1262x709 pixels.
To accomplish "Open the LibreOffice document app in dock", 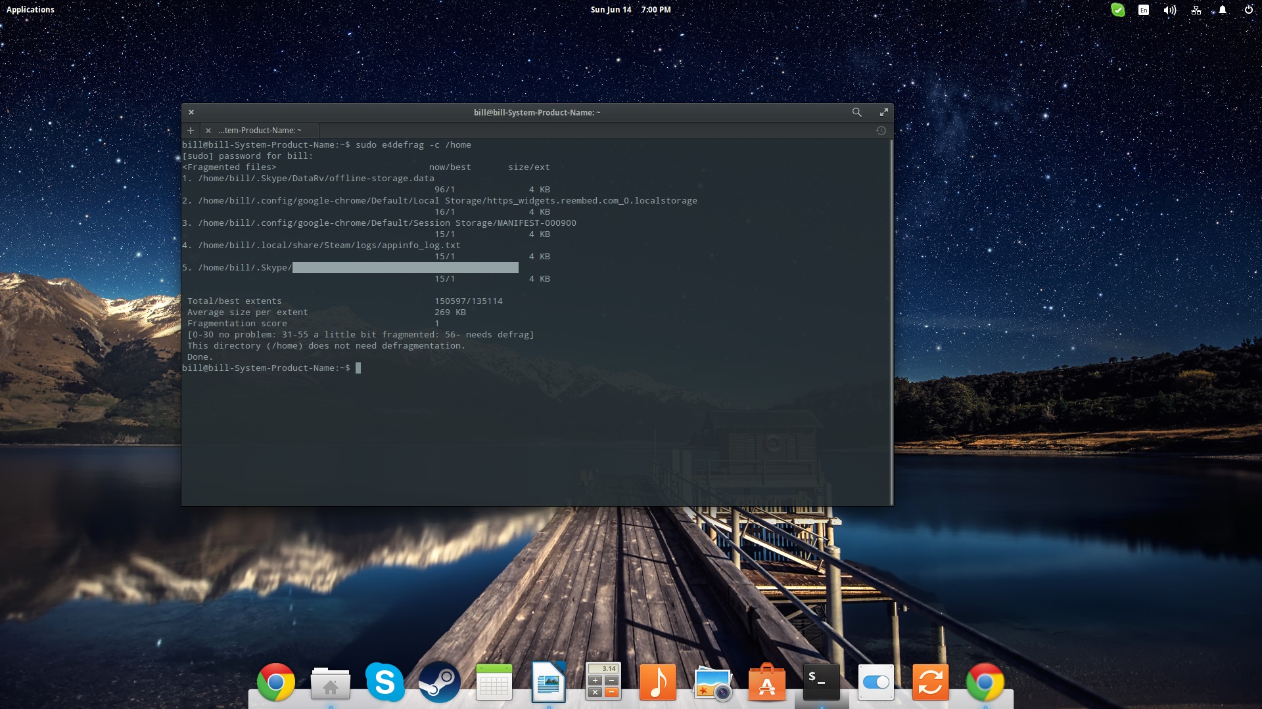I will tap(549, 683).
